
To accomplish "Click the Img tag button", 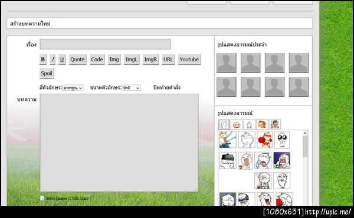I will [x=114, y=60].
